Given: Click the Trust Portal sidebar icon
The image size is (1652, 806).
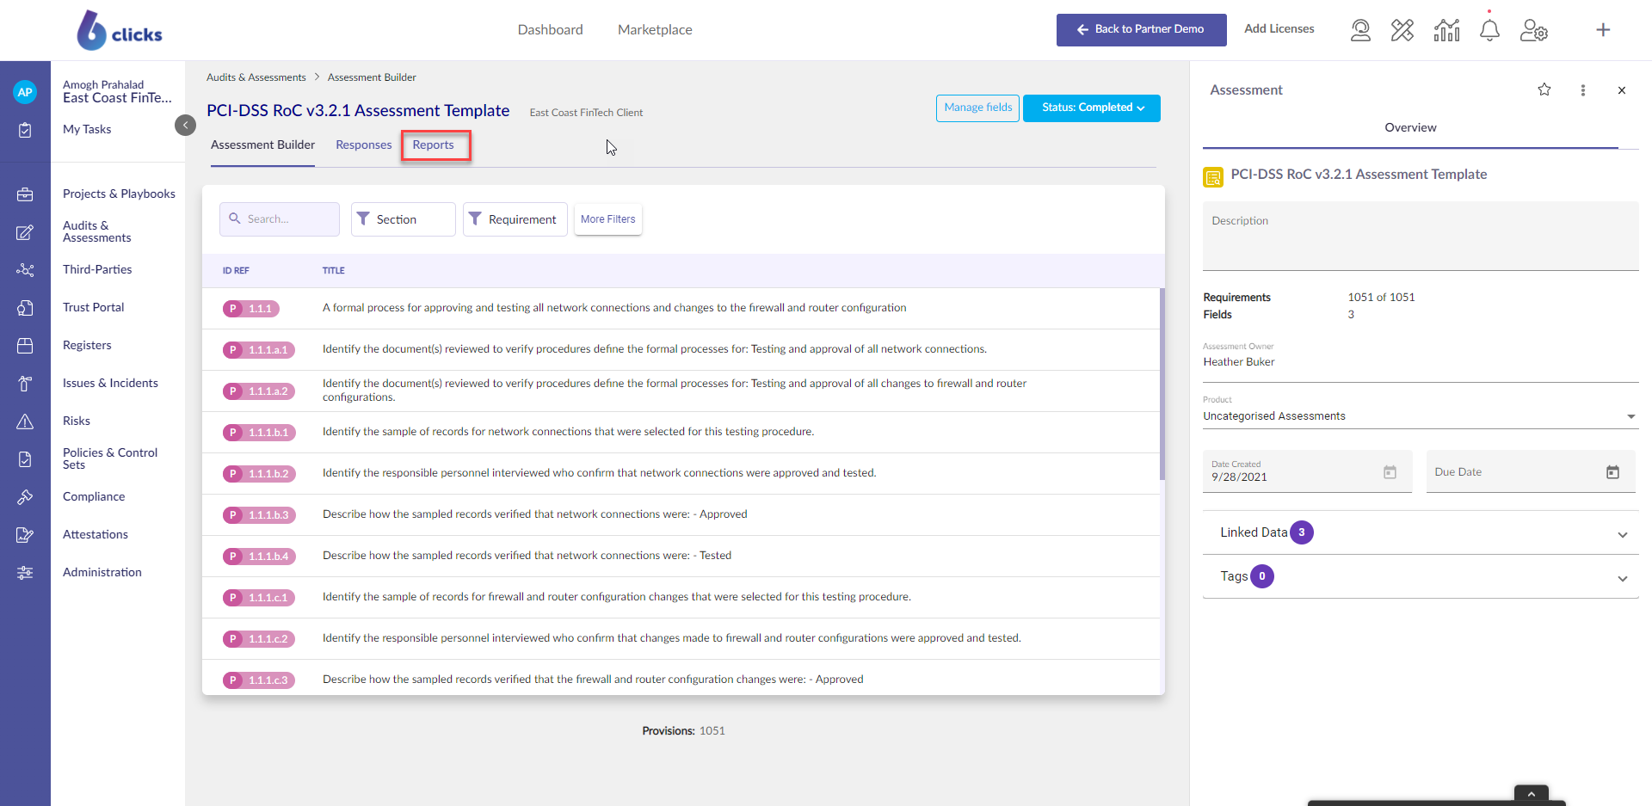Looking at the screenshot, I should [25, 308].
